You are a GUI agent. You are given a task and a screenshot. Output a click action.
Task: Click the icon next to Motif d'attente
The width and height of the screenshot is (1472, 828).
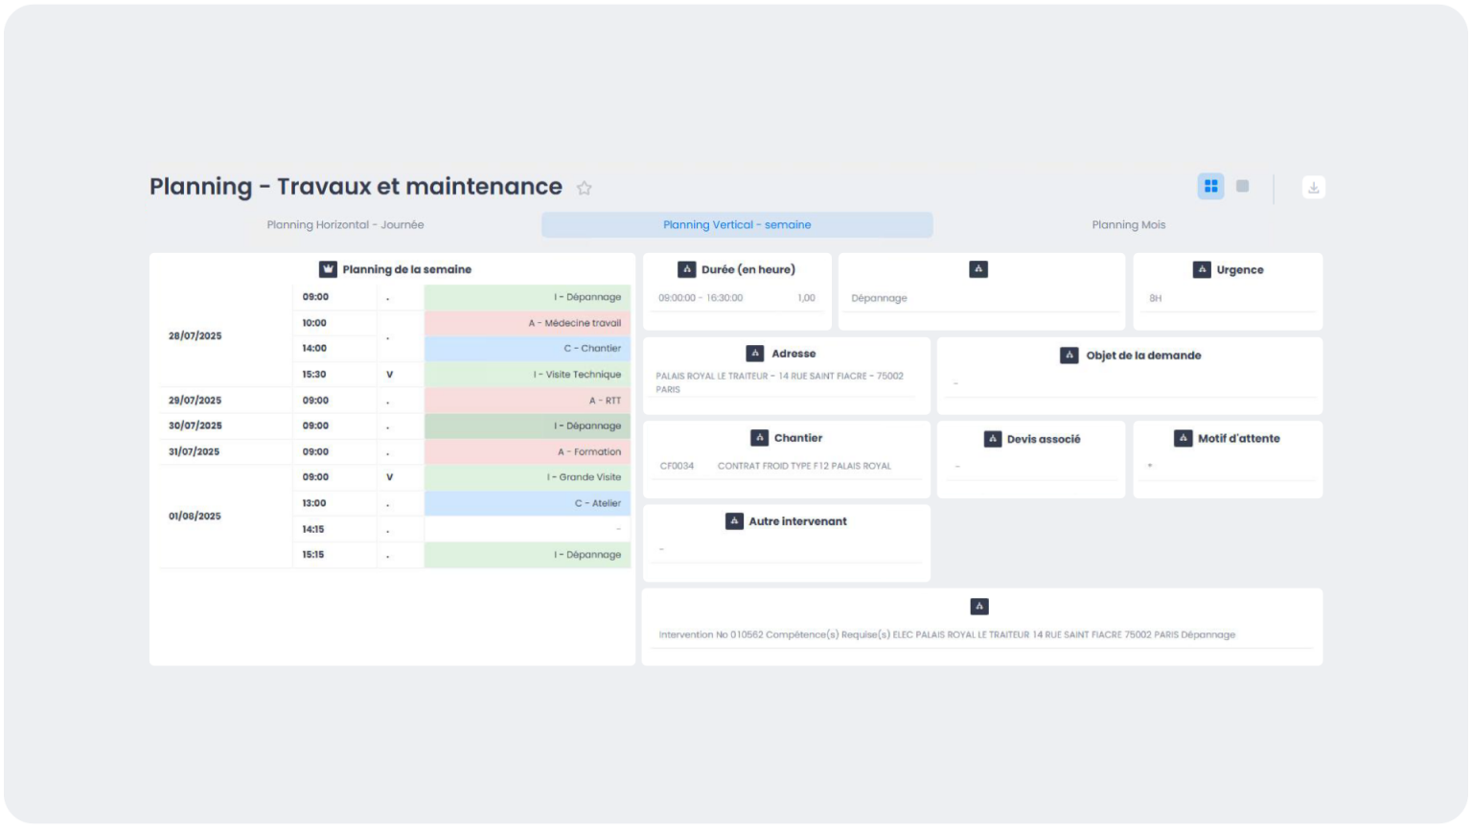(1183, 438)
